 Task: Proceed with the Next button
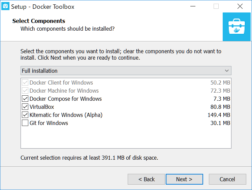tap(184, 179)
